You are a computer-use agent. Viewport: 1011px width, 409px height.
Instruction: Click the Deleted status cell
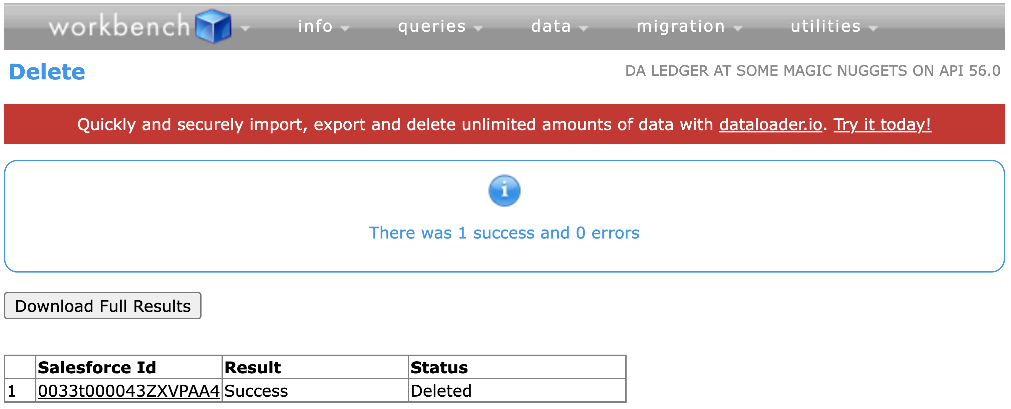517,391
